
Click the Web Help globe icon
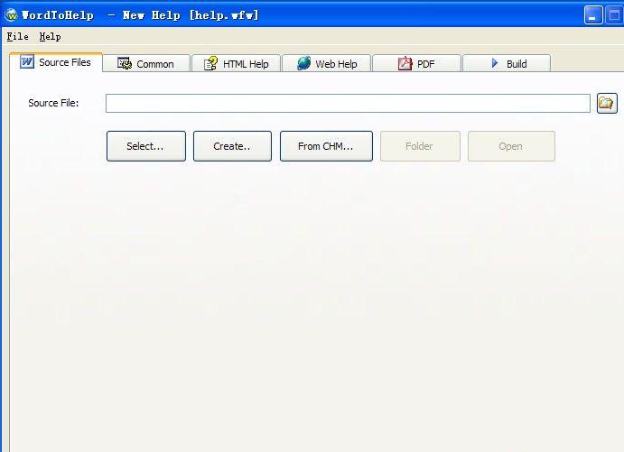tap(304, 64)
